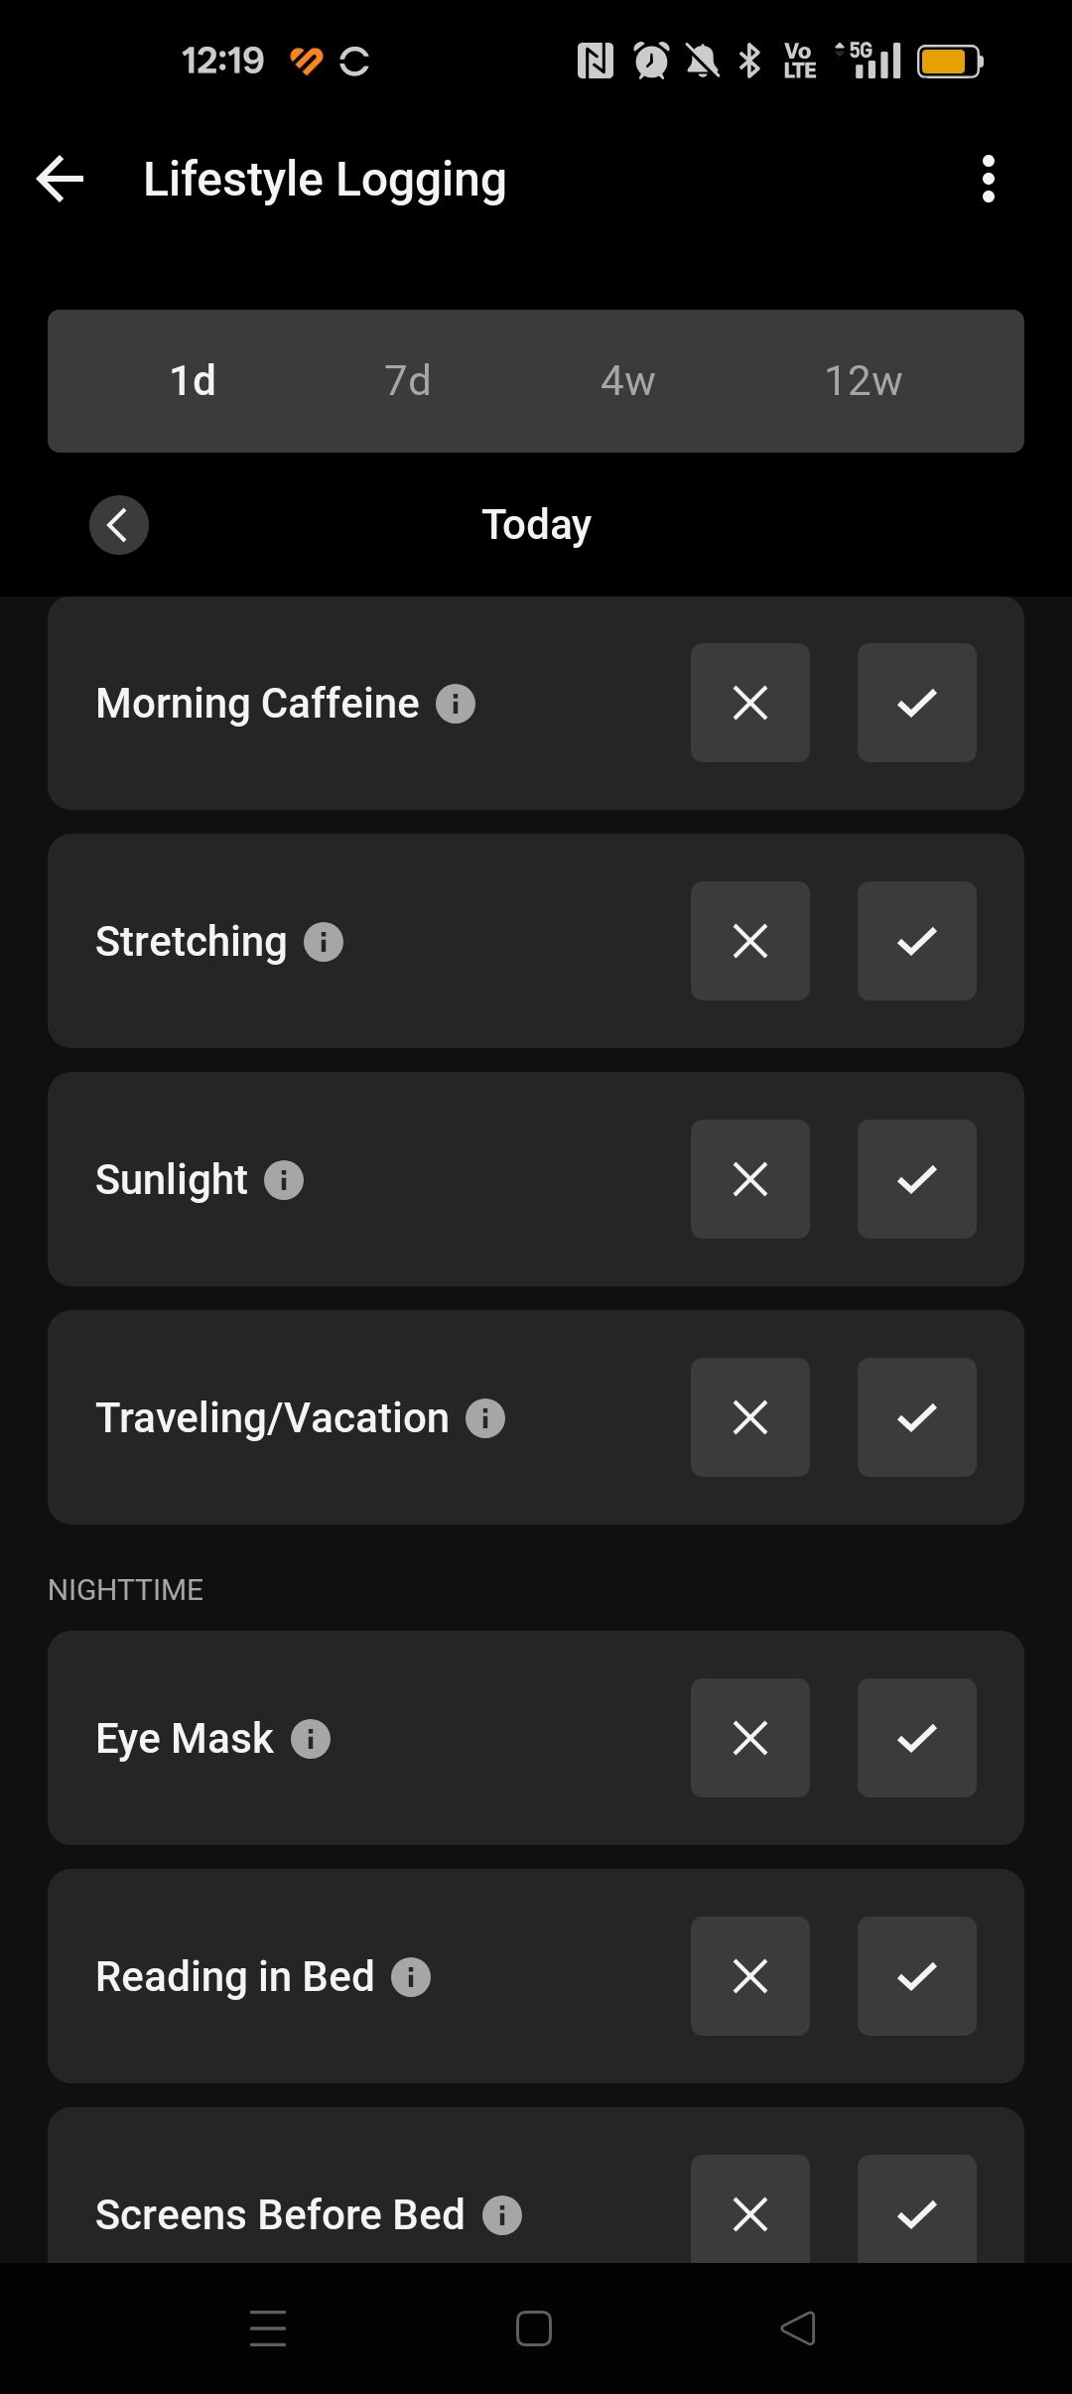Viewport: 1072px width, 2394px height.
Task: Tap Android home navigation button
Action: [534, 2328]
